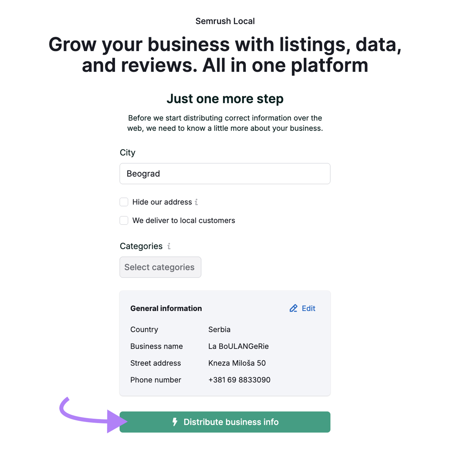Click the business name La BoULANGeRie value
This screenshot has width=452, height=452.
click(238, 346)
